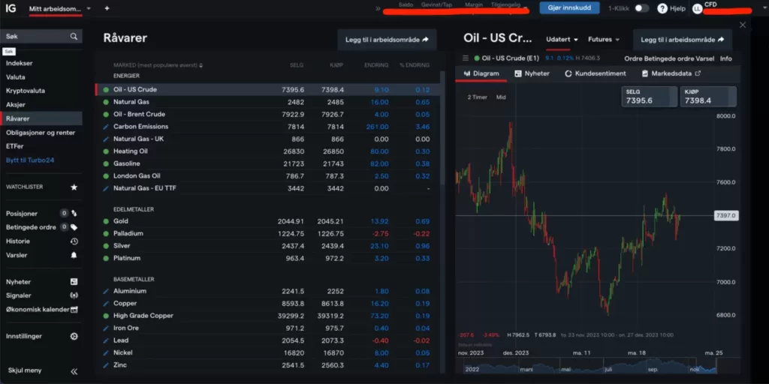The height and width of the screenshot is (384, 769).
Task: Open the chart hamburger menu icon
Action: 466,58
